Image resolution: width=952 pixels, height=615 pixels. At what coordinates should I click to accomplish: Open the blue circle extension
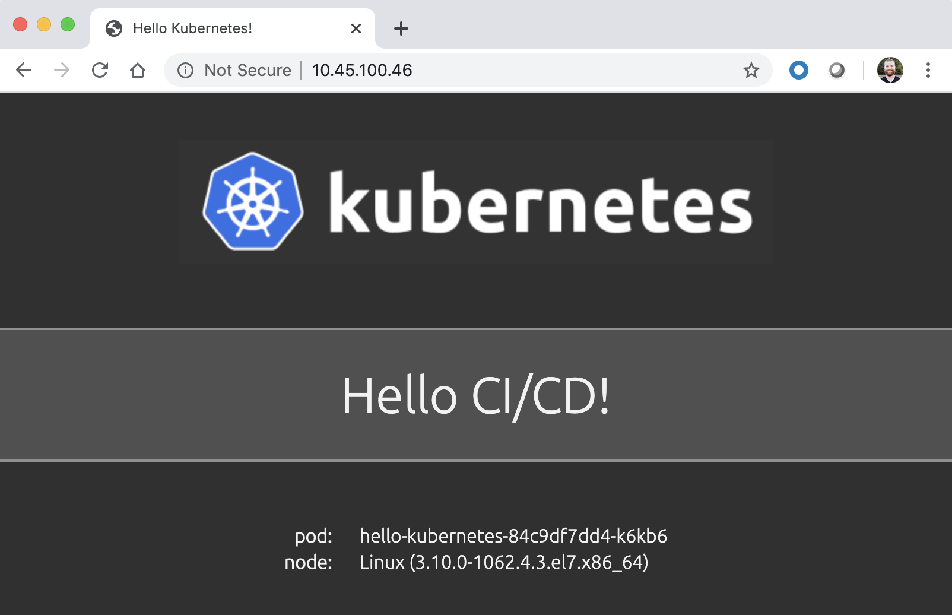[x=799, y=70]
